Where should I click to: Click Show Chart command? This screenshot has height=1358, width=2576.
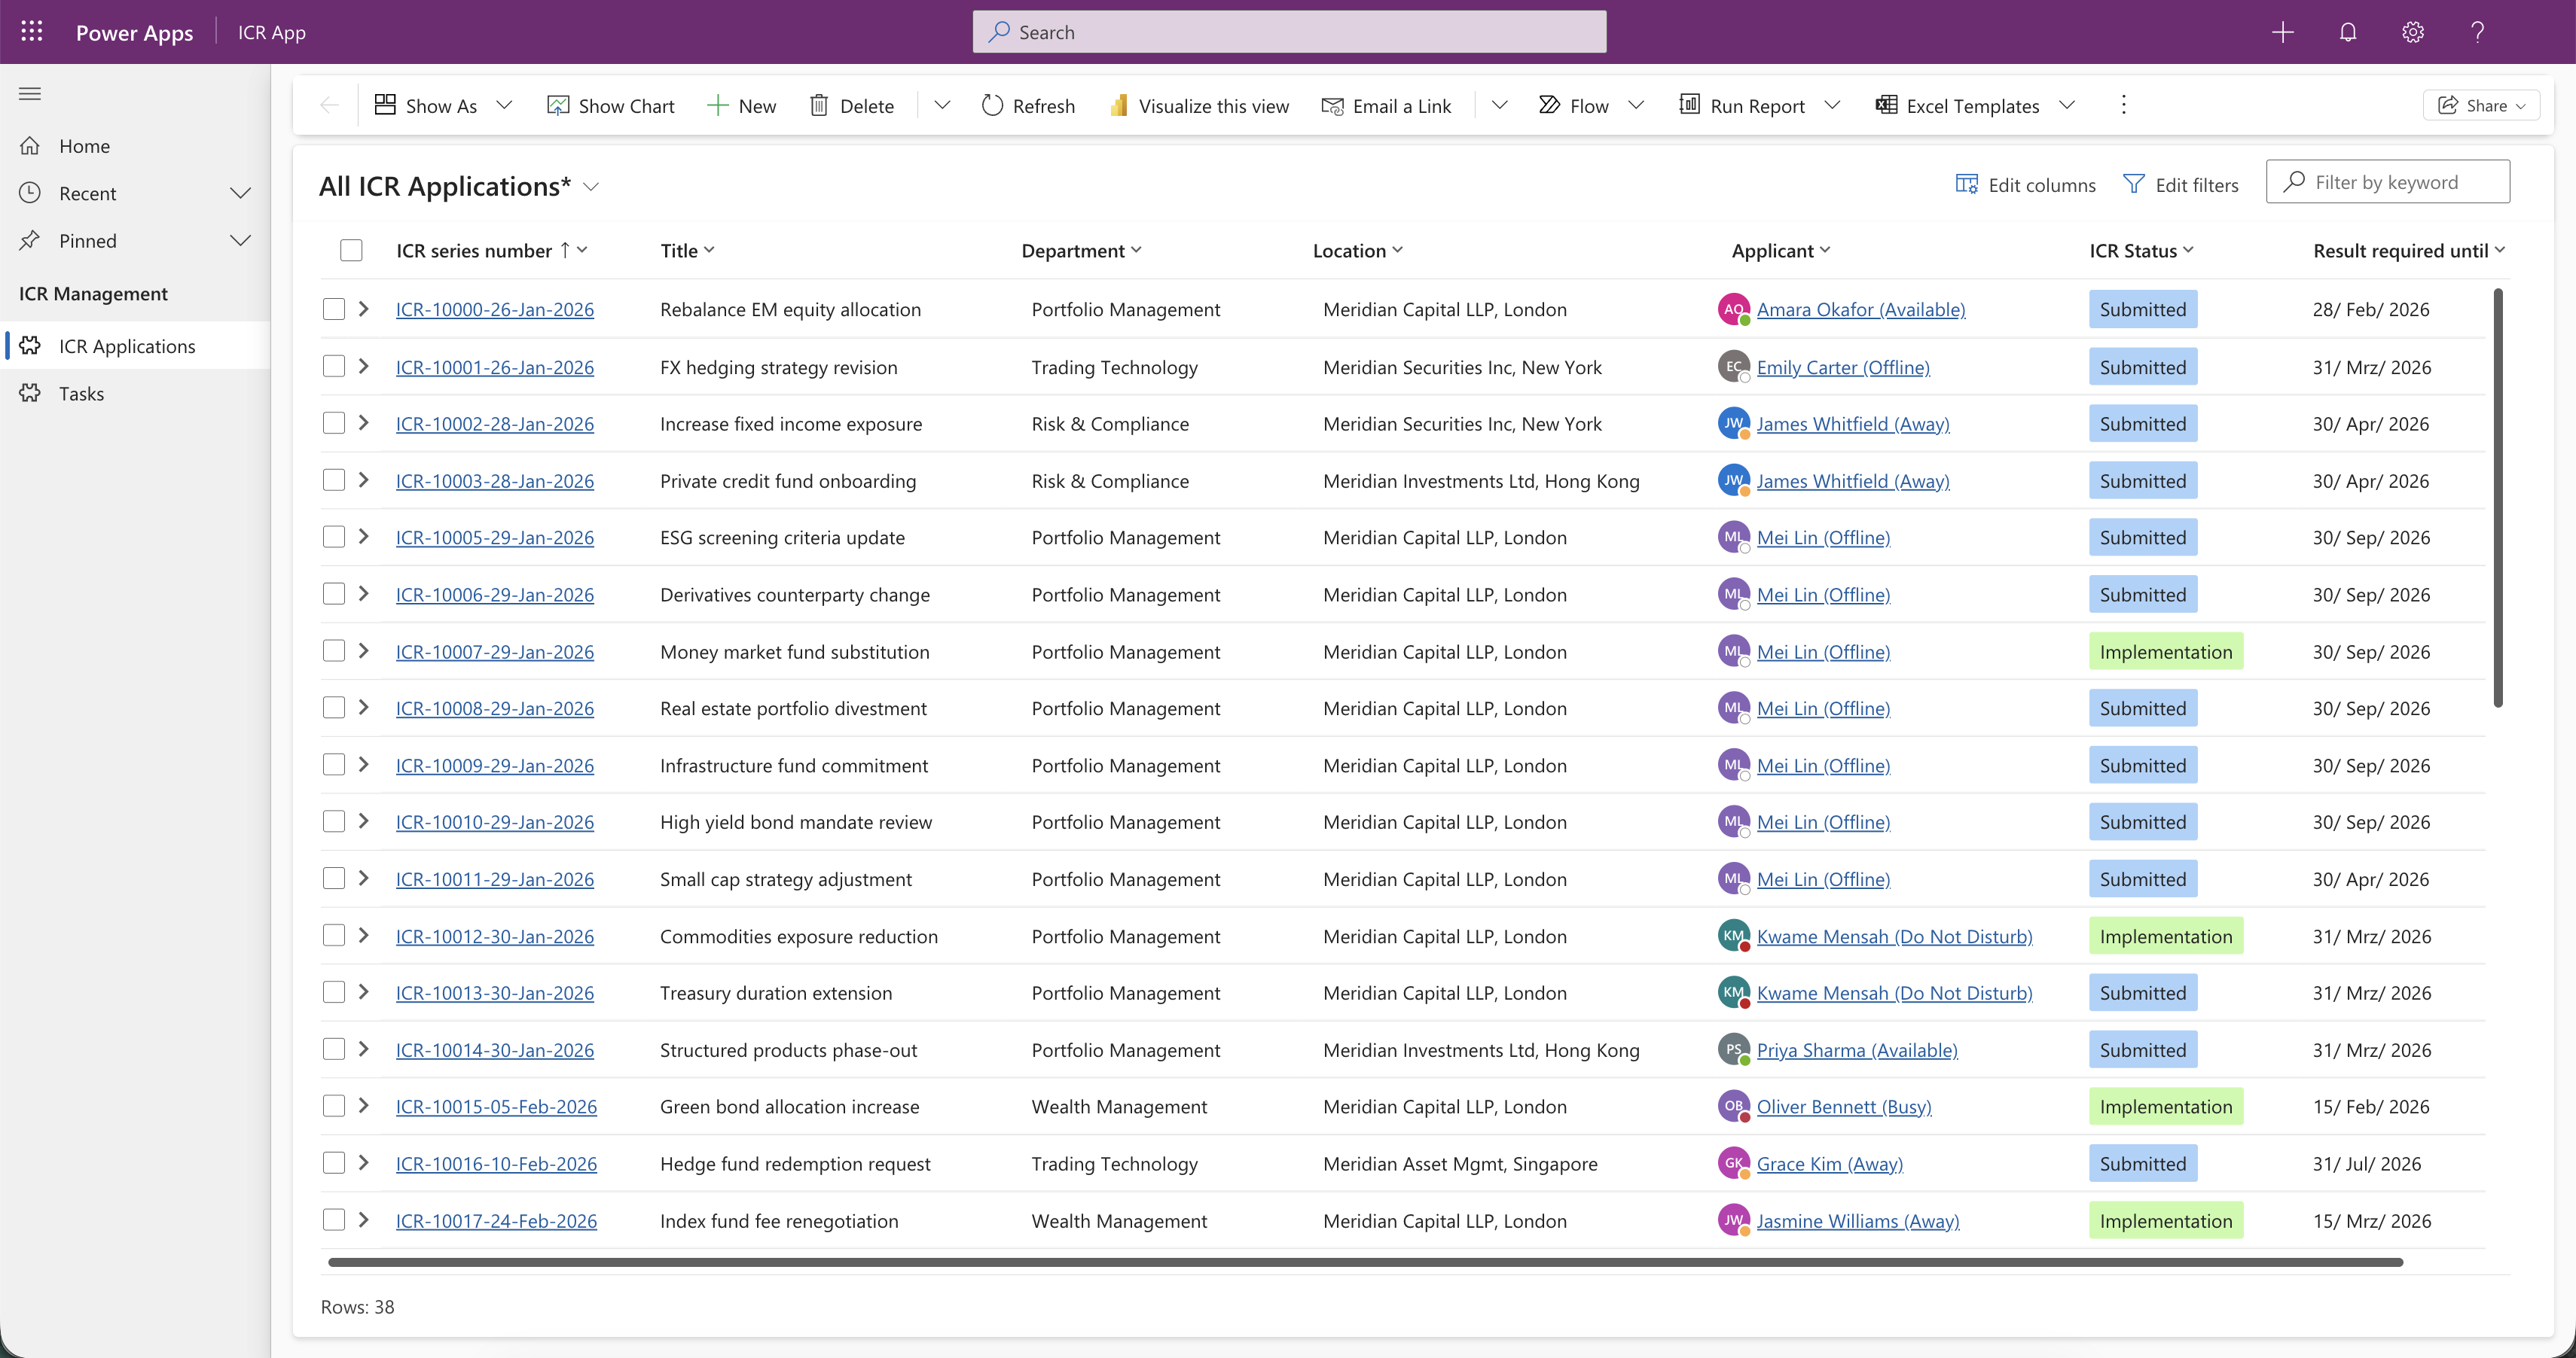coord(611,105)
